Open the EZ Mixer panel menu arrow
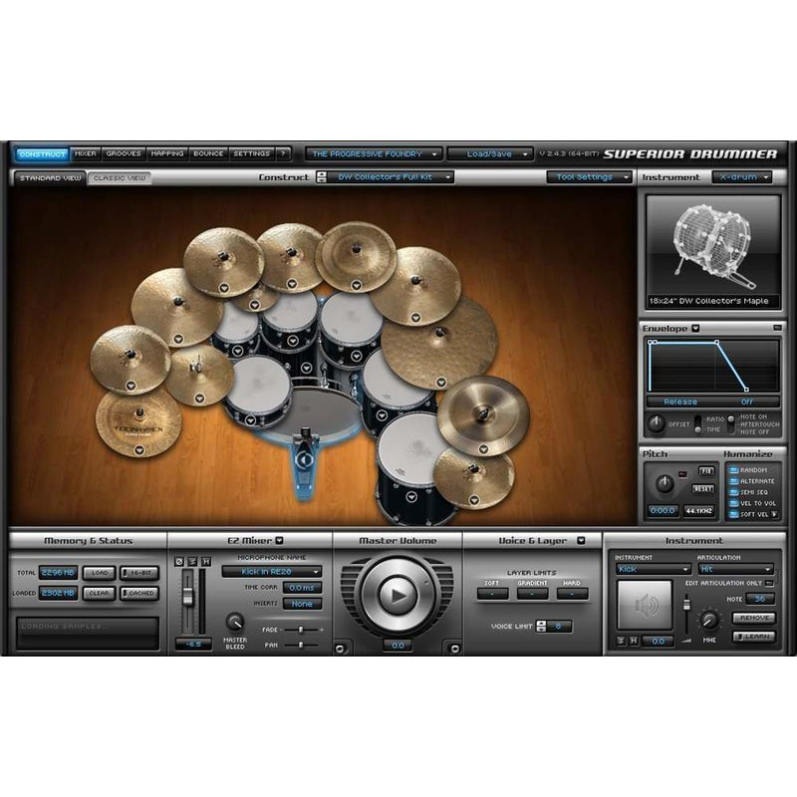This screenshot has width=797, height=797. coord(279,541)
